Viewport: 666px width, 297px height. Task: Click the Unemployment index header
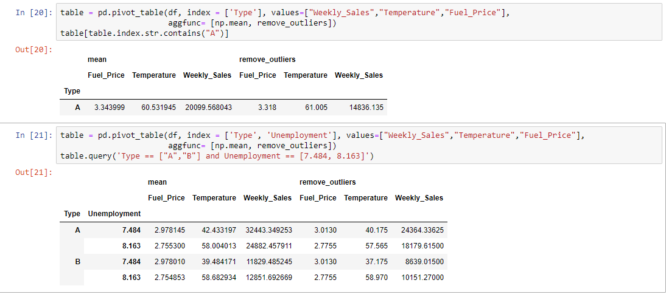(x=114, y=214)
